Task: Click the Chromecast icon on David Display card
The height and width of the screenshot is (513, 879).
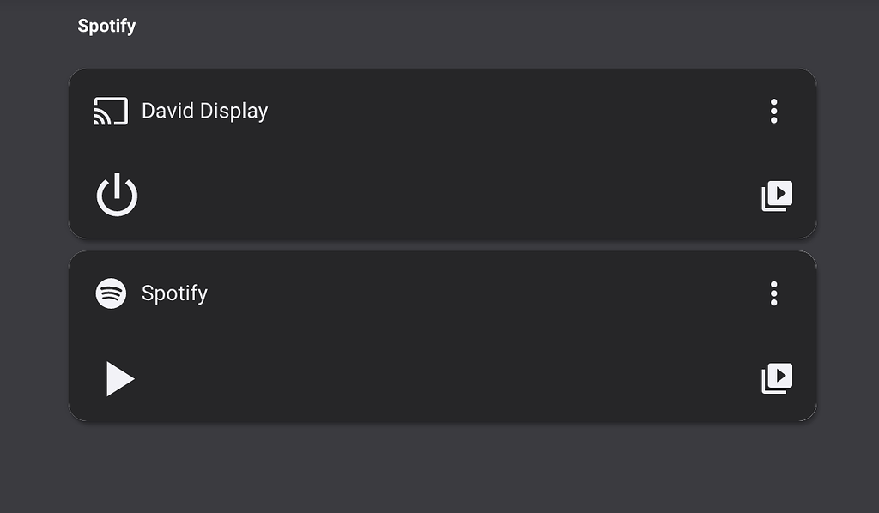Action: (109, 110)
